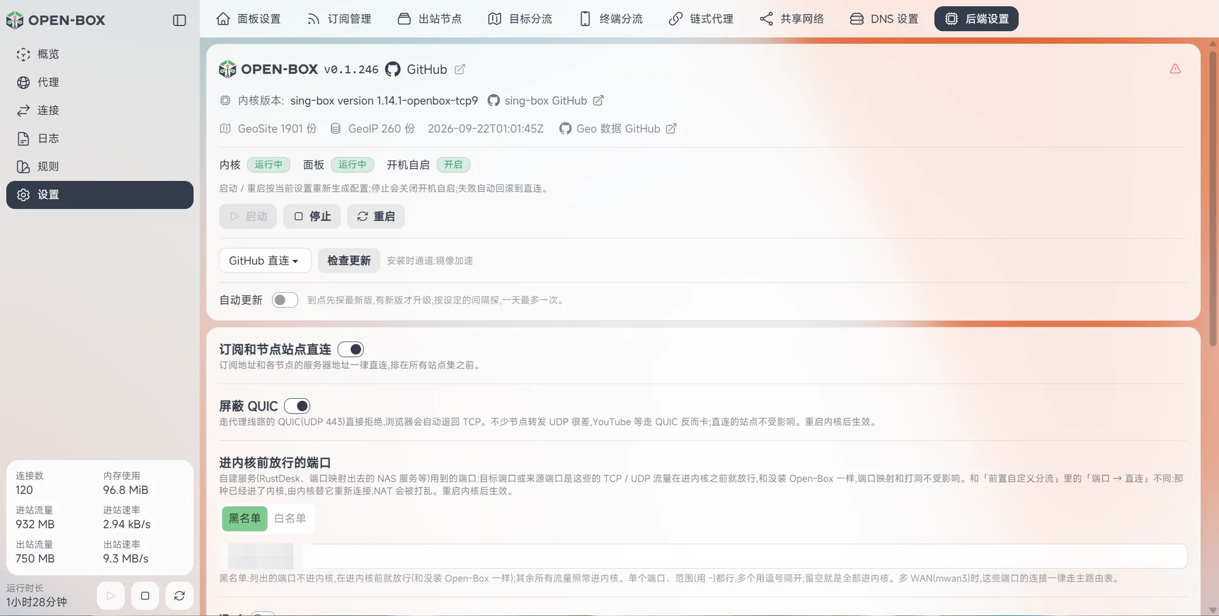Switch to the 共享网络 tab
The height and width of the screenshot is (616, 1219).
tap(792, 19)
